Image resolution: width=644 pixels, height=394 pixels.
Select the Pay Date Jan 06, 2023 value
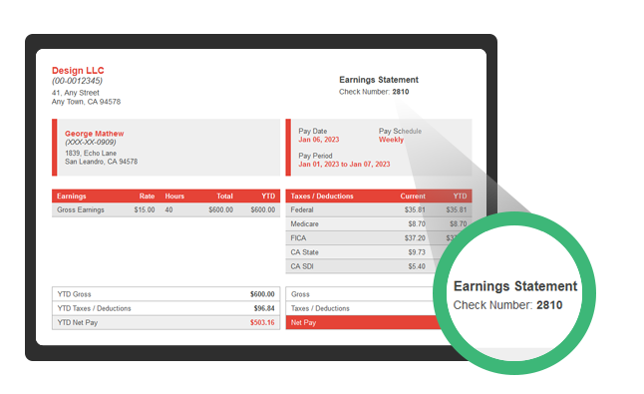pyautogui.click(x=319, y=140)
